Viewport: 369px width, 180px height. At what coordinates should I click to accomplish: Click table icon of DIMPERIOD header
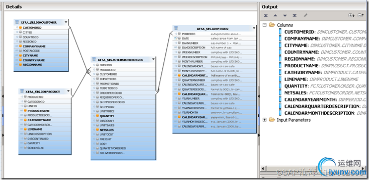tap(176, 28)
